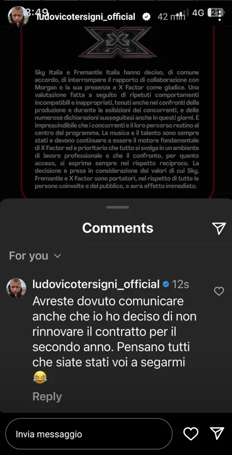Open the three-dot story options menu
232x455 pixels.
click(x=220, y=16)
